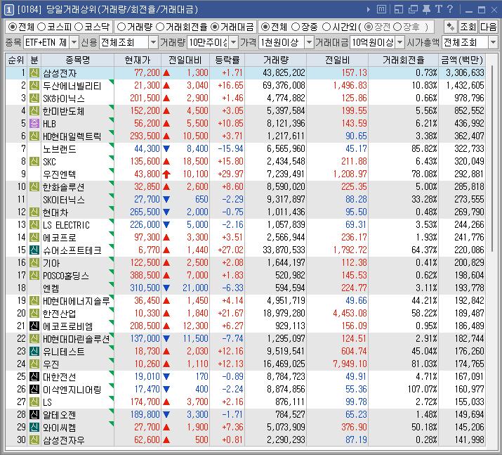
Task: Click the 등락률 column header
Action: point(227,60)
